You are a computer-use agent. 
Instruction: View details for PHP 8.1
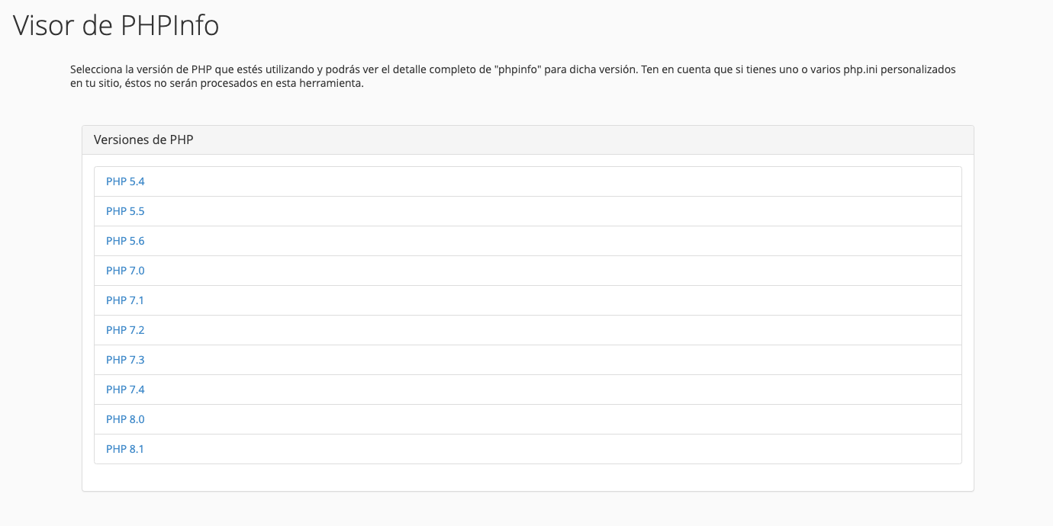click(125, 449)
